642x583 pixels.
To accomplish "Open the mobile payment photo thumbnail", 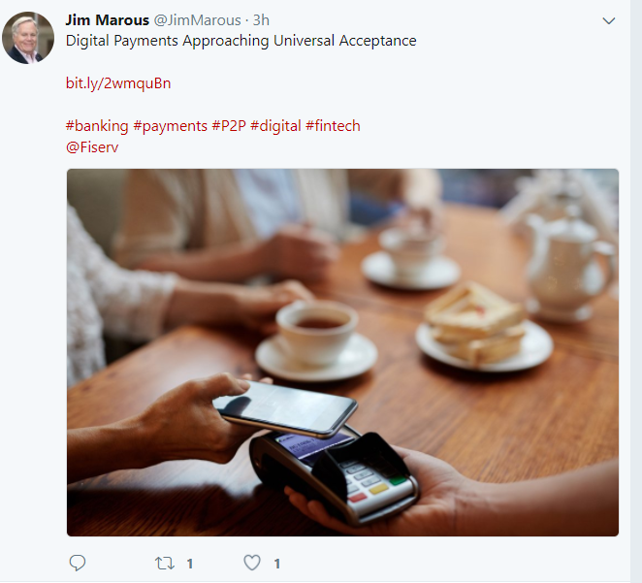I will [x=342, y=352].
